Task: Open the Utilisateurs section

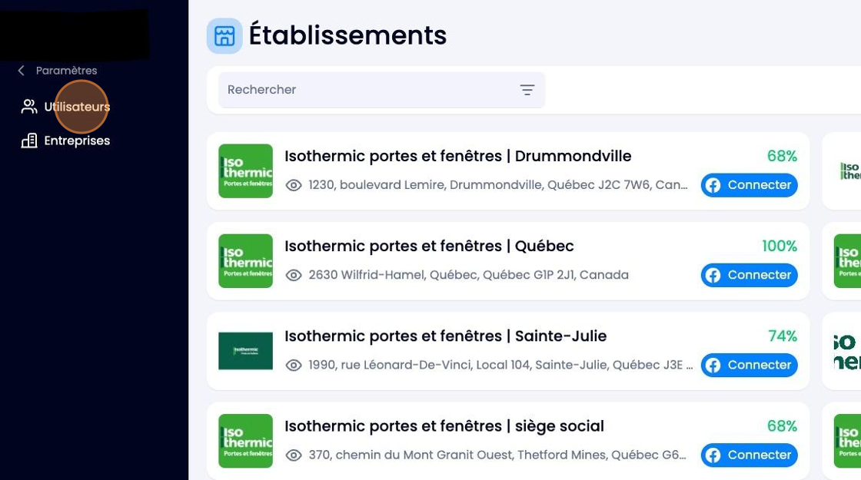Action: click(x=77, y=107)
